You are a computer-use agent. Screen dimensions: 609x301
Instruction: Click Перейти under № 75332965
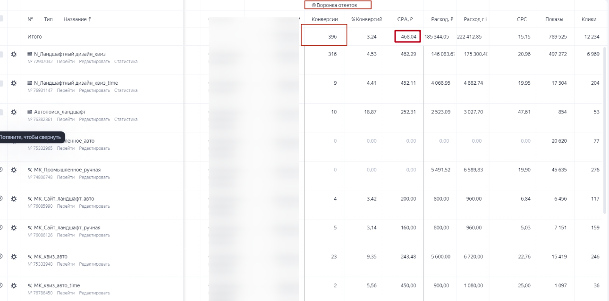tap(66, 148)
